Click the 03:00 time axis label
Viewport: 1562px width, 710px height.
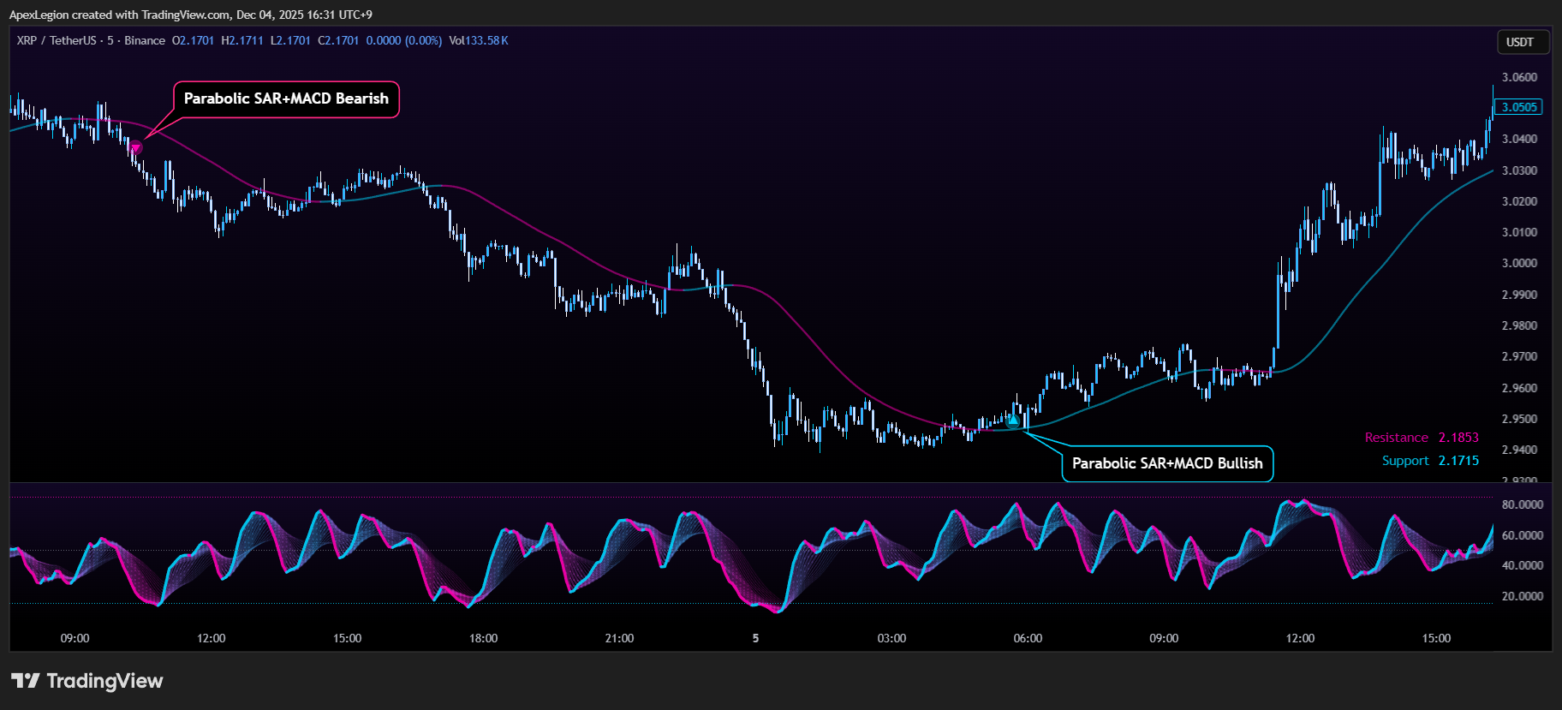point(891,638)
